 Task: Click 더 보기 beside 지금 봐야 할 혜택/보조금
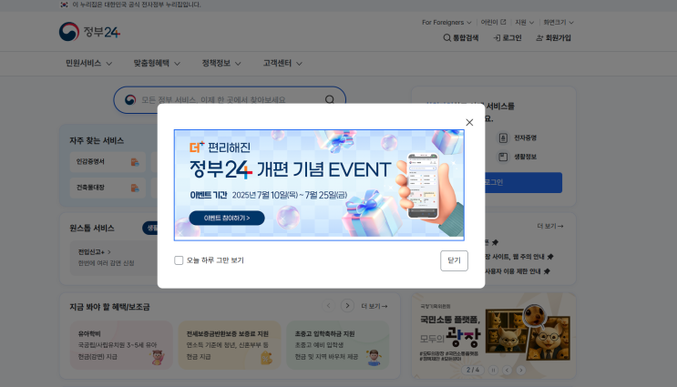click(x=374, y=306)
